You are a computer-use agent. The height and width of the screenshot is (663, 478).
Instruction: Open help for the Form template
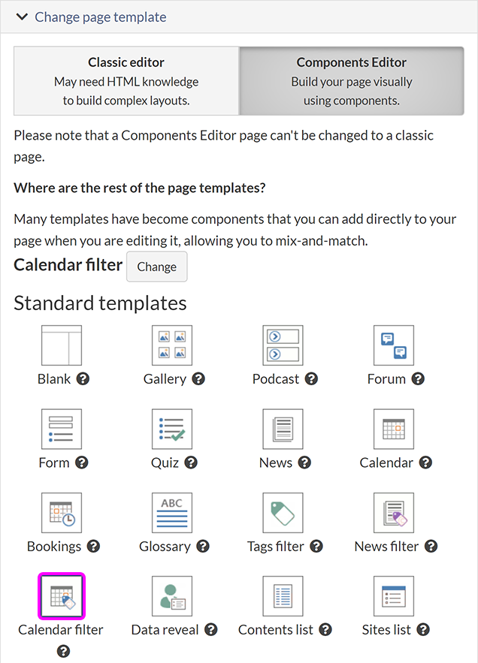click(x=81, y=463)
